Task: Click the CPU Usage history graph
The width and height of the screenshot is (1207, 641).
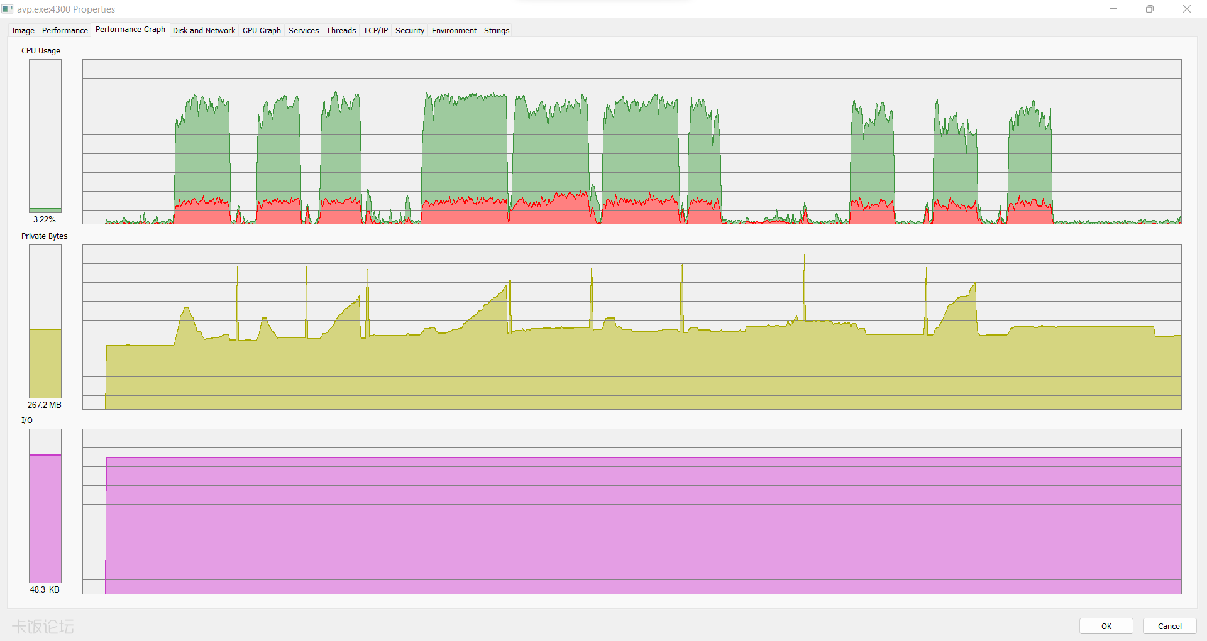Action: point(632,141)
